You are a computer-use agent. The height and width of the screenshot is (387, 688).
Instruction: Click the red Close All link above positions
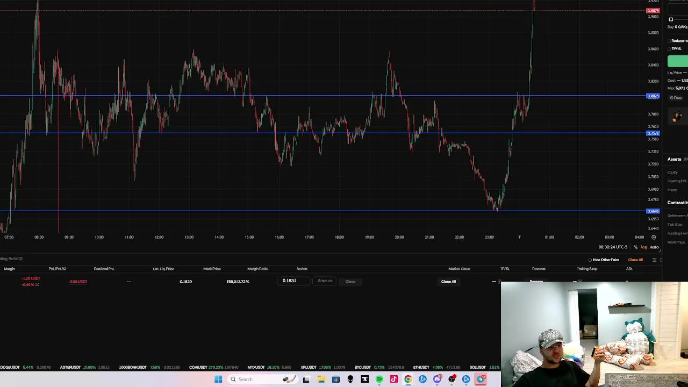pos(635,260)
